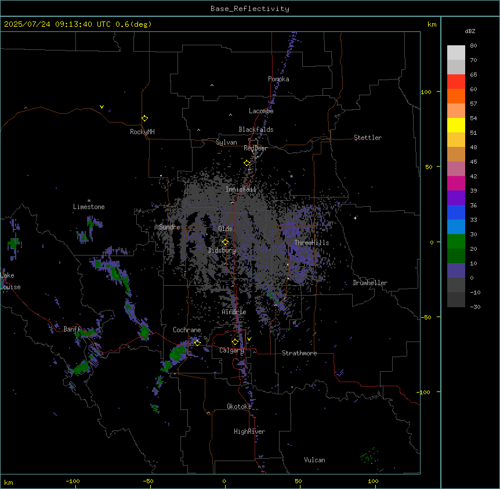This screenshot has height=489, width=500.
Task: Click the Airdrie city label
Action: (x=234, y=312)
